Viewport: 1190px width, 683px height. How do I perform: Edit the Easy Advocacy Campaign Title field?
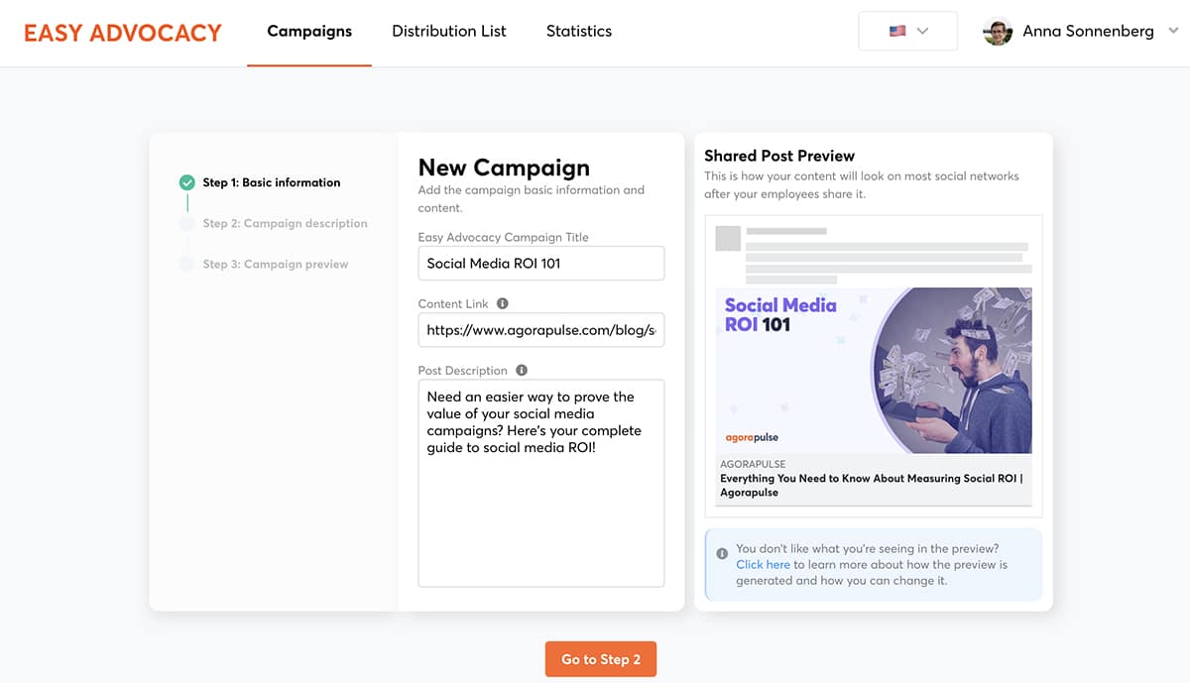click(x=541, y=264)
